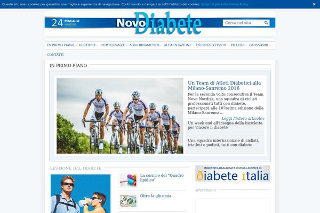Click the banknotes thumbnail
The height and width of the screenshot is (213, 320).
point(128,201)
